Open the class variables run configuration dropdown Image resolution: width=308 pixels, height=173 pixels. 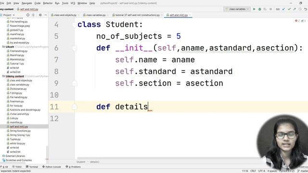(x=237, y=9)
